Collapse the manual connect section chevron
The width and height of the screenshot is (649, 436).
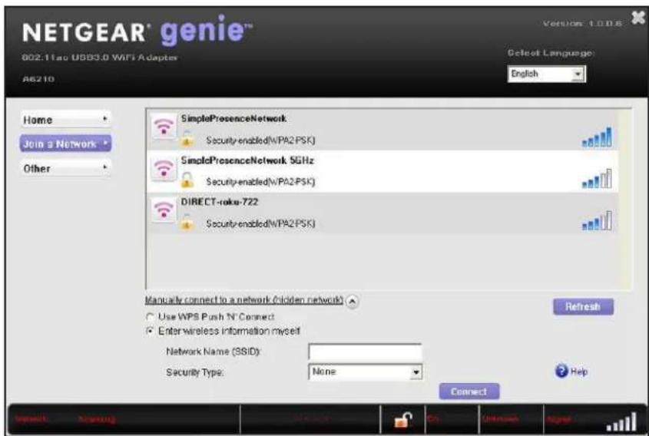coord(352,301)
